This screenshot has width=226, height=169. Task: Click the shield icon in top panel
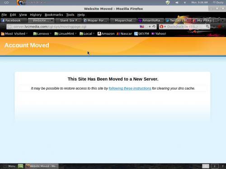(168, 3)
